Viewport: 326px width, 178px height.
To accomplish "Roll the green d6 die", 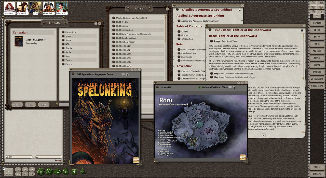I will [74, 171].
